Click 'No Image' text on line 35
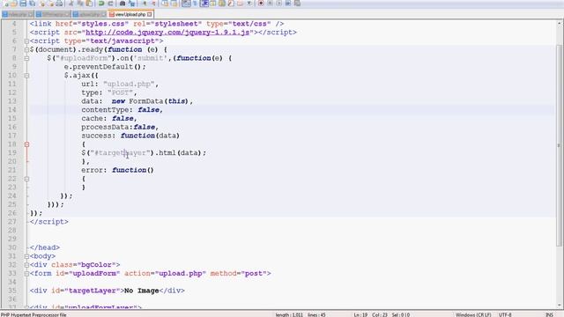This screenshot has width=564, height=317. click(x=142, y=291)
